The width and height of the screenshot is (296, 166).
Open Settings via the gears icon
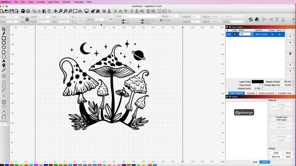point(93,11)
